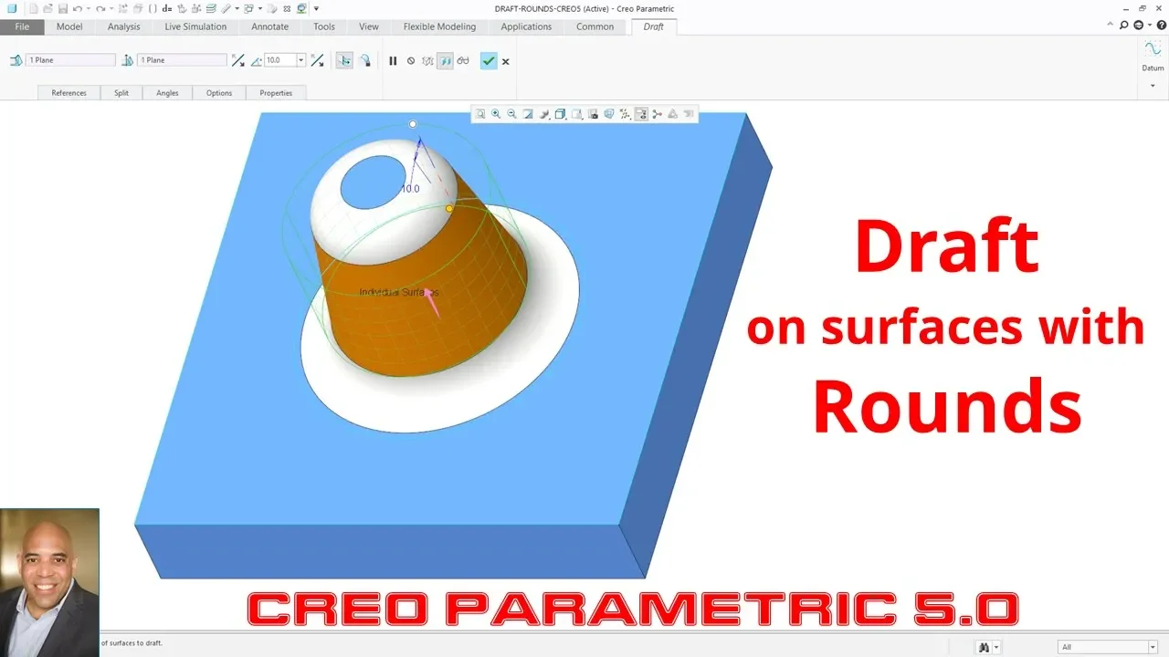Click the pull direction field showing 1 Plane
The image size is (1169, 657).
coord(182,60)
